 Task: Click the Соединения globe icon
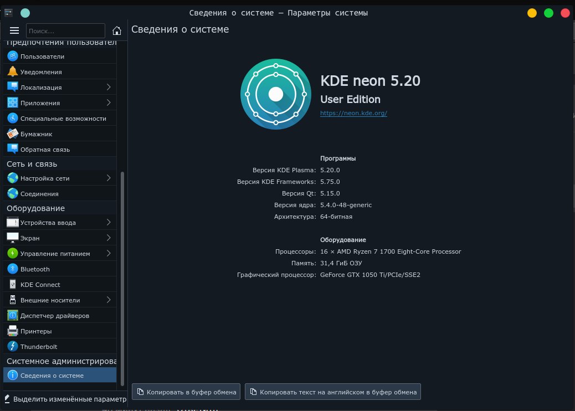coord(13,193)
